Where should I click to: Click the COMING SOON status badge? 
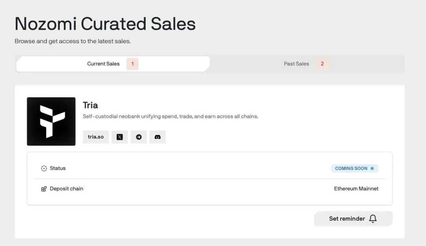click(x=351, y=169)
